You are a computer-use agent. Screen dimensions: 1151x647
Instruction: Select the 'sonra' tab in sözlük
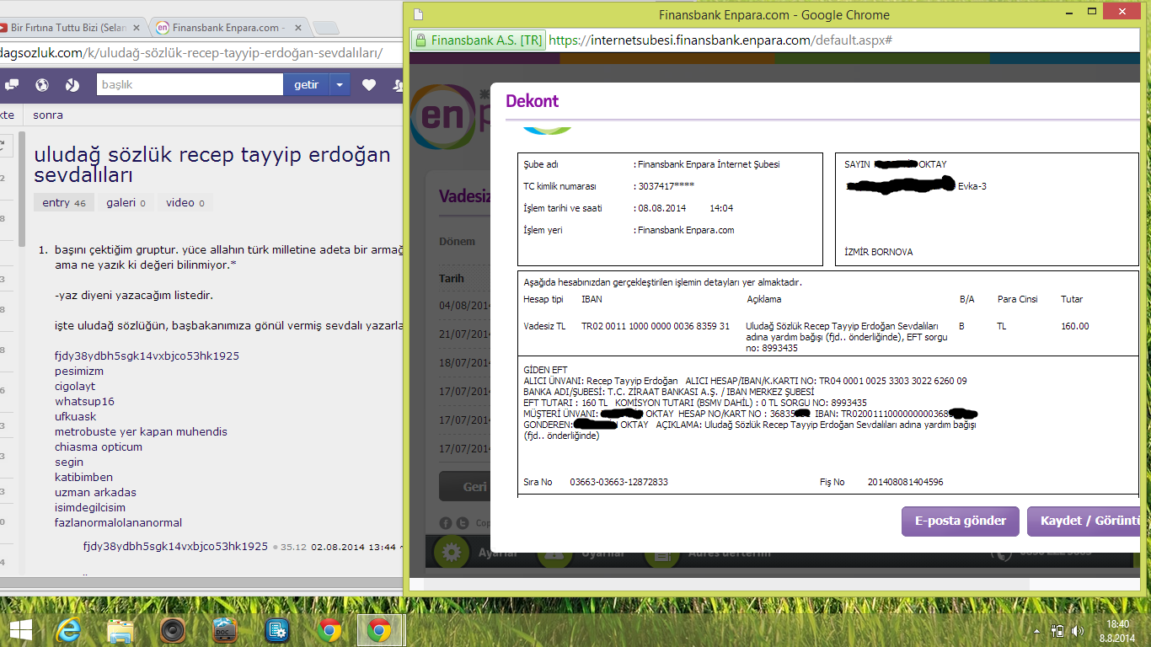point(48,115)
